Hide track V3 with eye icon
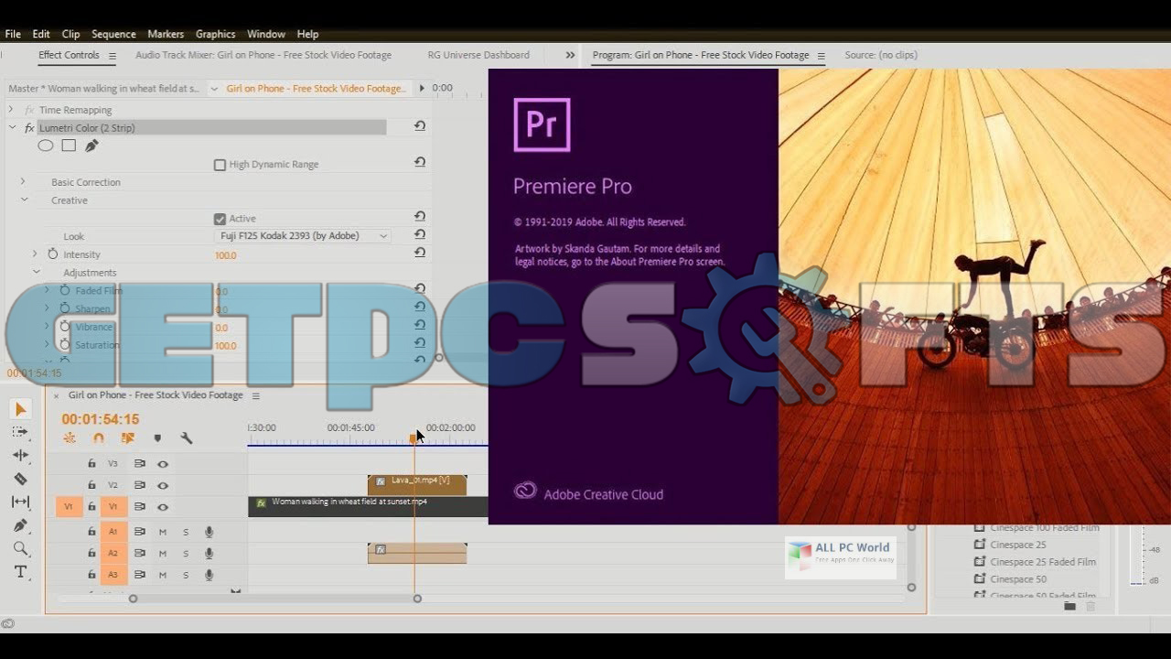 click(x=163, y=464)
